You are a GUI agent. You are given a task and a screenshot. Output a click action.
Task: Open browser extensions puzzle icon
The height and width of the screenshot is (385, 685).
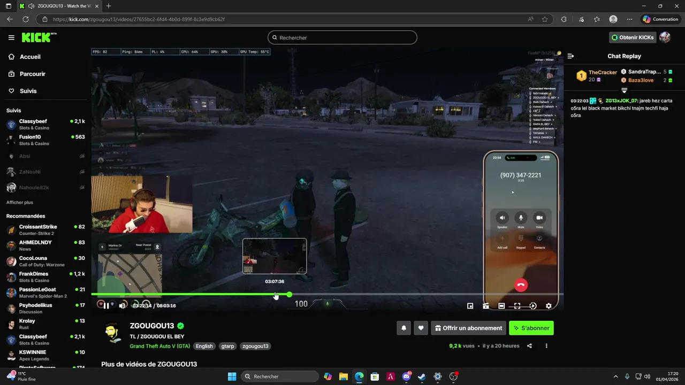(x=564, y=19)
